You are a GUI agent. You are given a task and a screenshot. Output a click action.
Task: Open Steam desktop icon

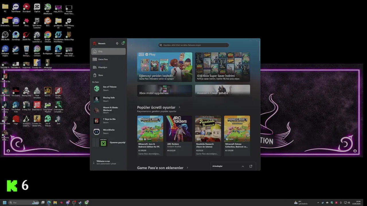[16, 50]
